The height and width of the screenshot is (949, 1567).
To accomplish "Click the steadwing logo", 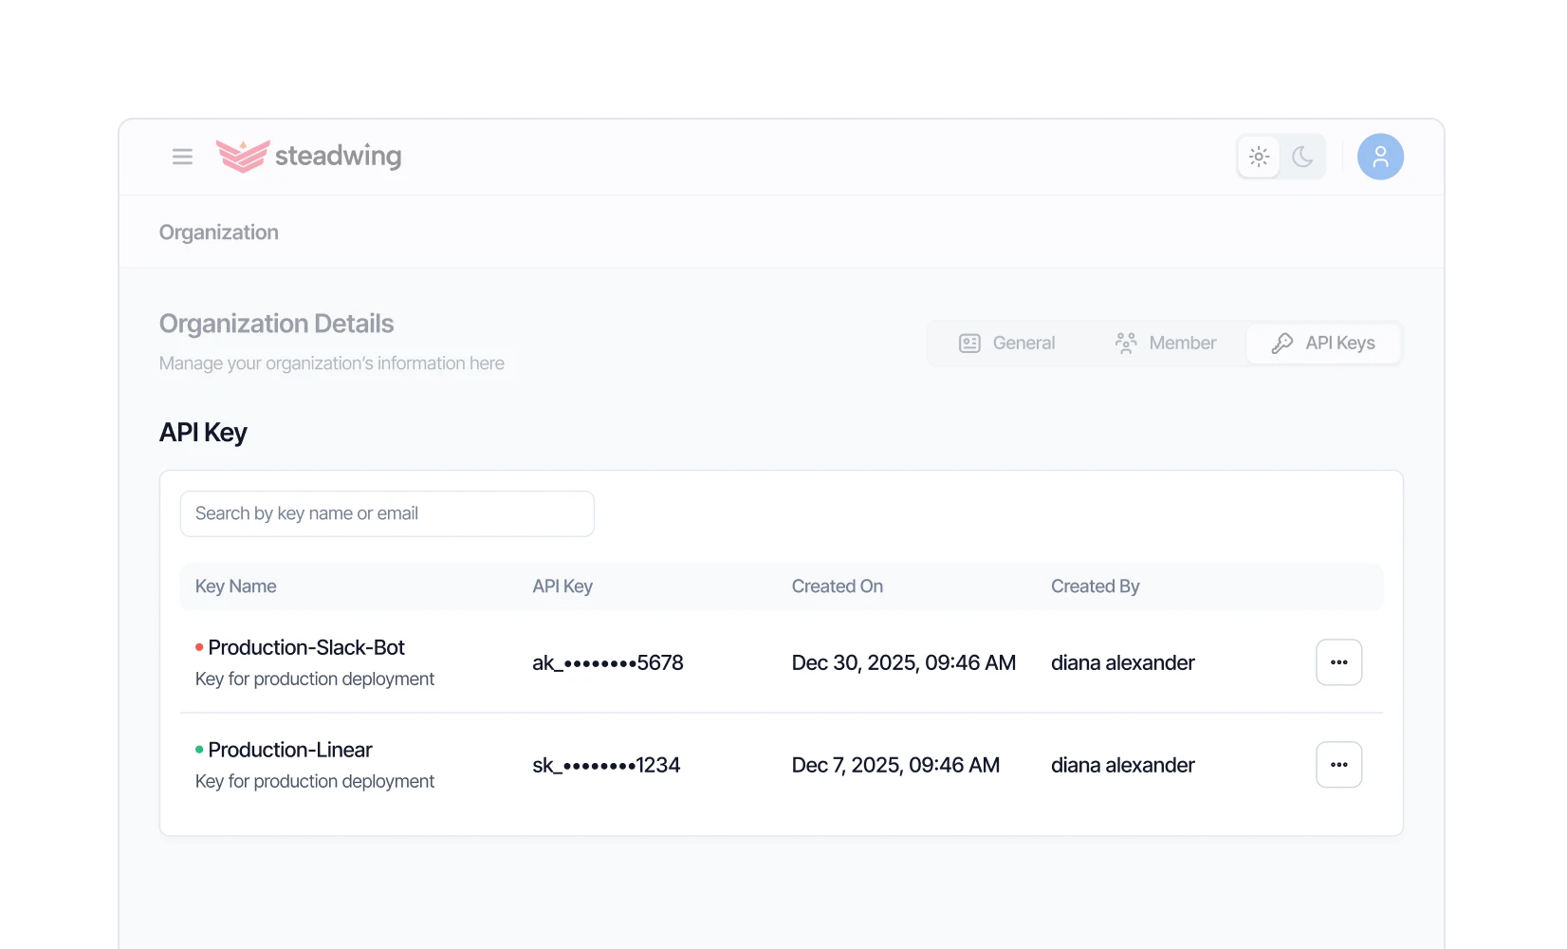I will click(308, 156).
